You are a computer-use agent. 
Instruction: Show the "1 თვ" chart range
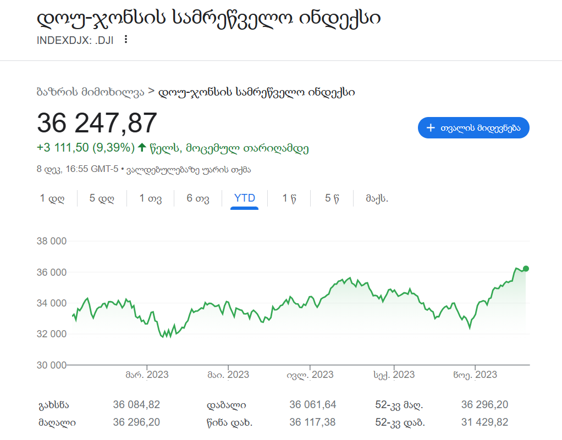pyautogui.click(x=150, y=198)
